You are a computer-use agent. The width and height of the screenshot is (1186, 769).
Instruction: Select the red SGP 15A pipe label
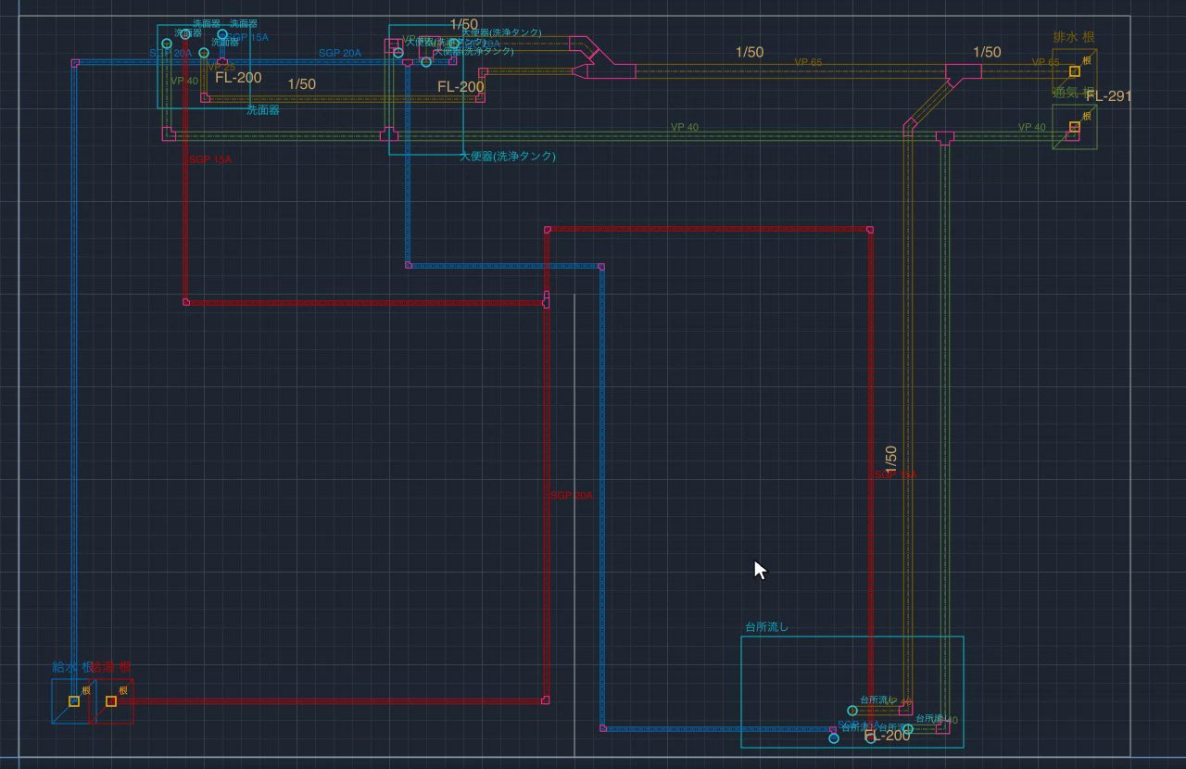click(210, 159)
